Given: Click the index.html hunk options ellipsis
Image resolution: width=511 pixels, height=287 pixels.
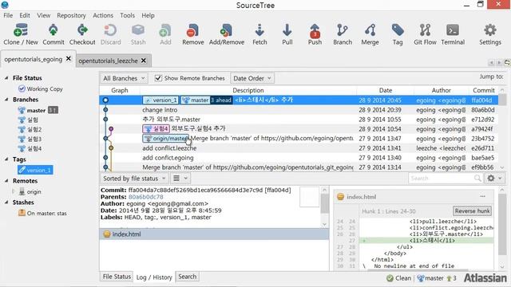Looking at the screenshot, I should [482, 196].
